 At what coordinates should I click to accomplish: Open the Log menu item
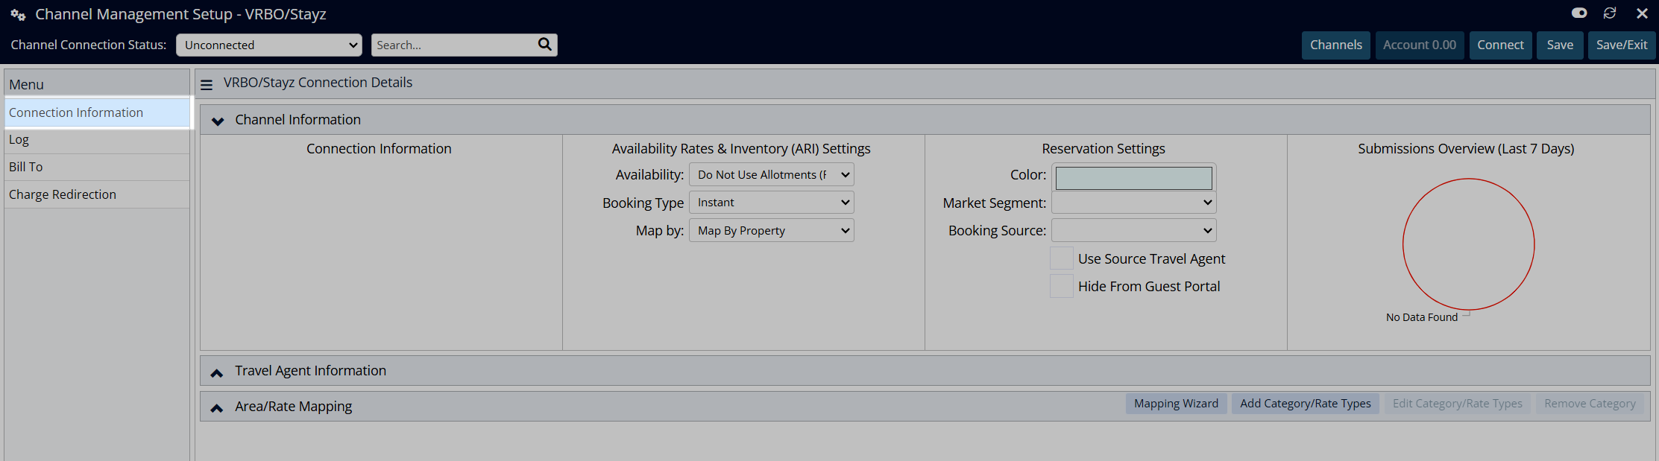97,140
